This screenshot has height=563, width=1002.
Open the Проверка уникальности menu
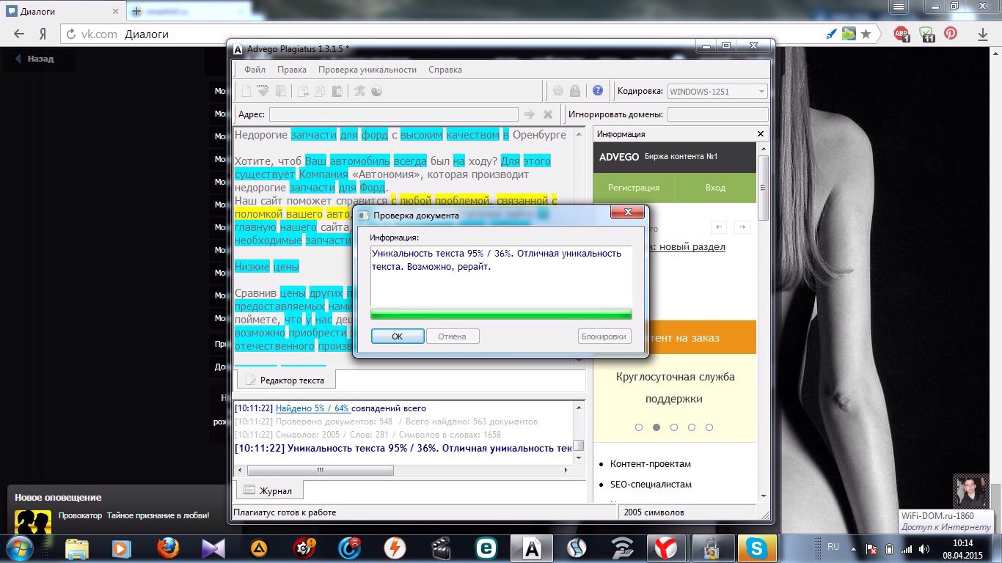367,70
